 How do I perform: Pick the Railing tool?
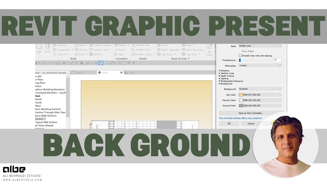pyautogui.click(x=122, y=45)
